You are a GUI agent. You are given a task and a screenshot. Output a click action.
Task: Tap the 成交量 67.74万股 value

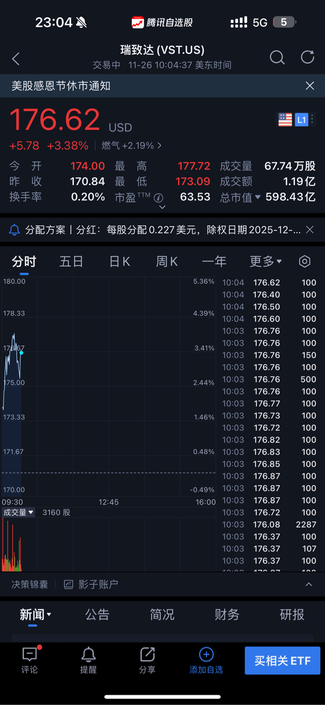[290, 166]
